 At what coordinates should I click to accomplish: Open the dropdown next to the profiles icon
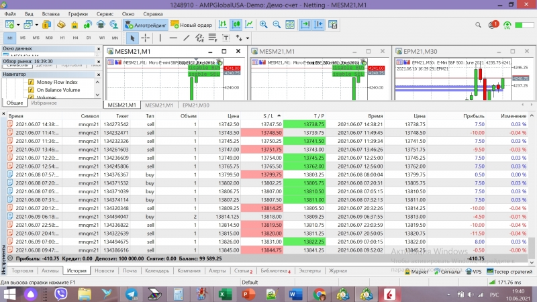(x=37, y=25)
